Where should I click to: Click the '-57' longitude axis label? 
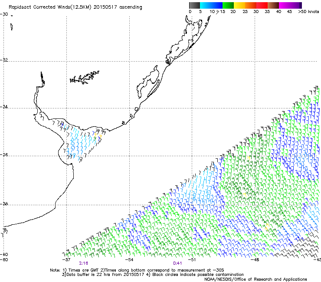[66, 259]
